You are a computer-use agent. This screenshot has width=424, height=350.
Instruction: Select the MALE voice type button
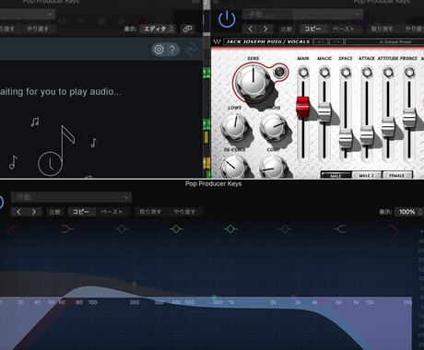click(336, 175)
